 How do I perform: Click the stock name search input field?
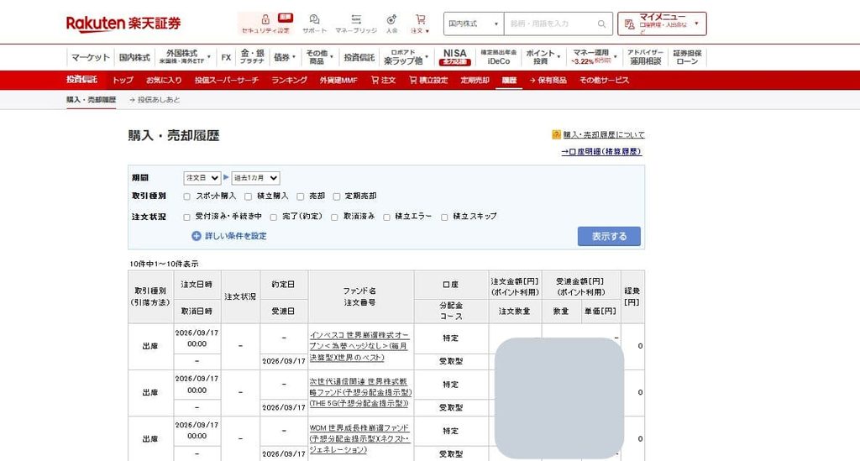pos(551,24)
